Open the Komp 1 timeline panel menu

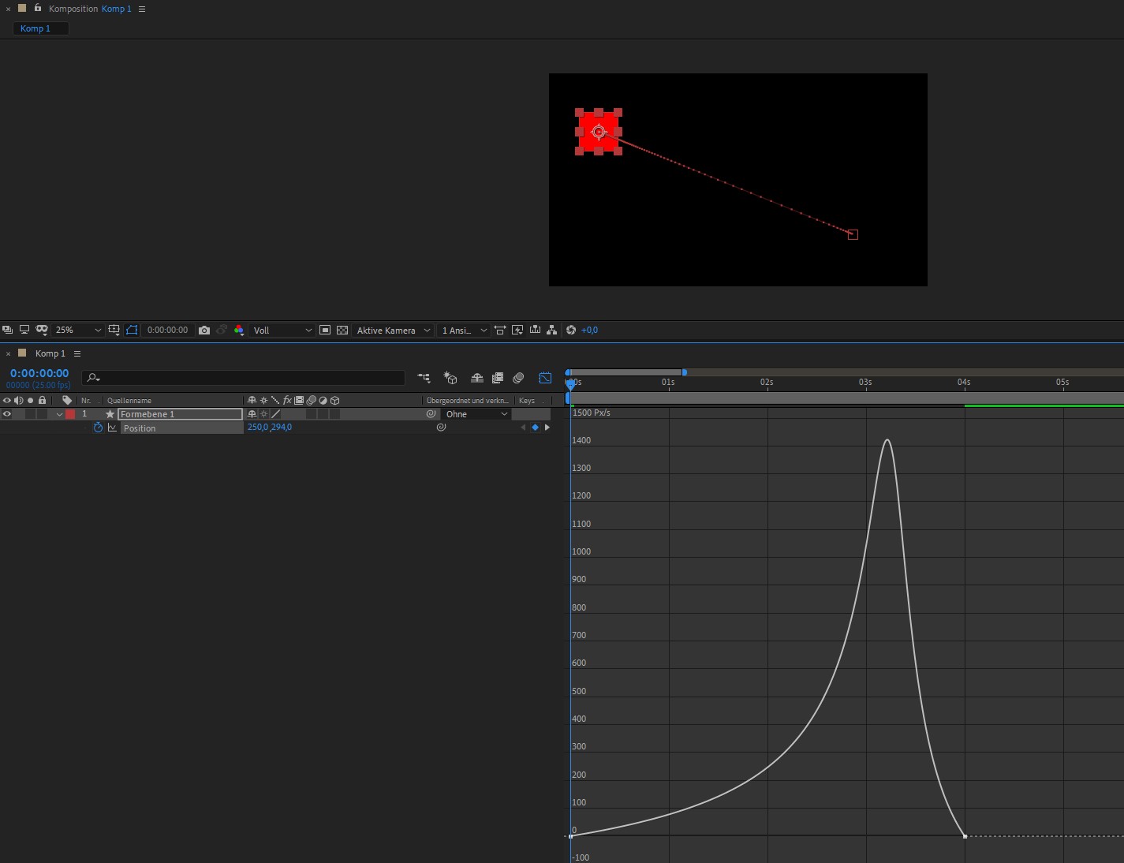(77, 353)
